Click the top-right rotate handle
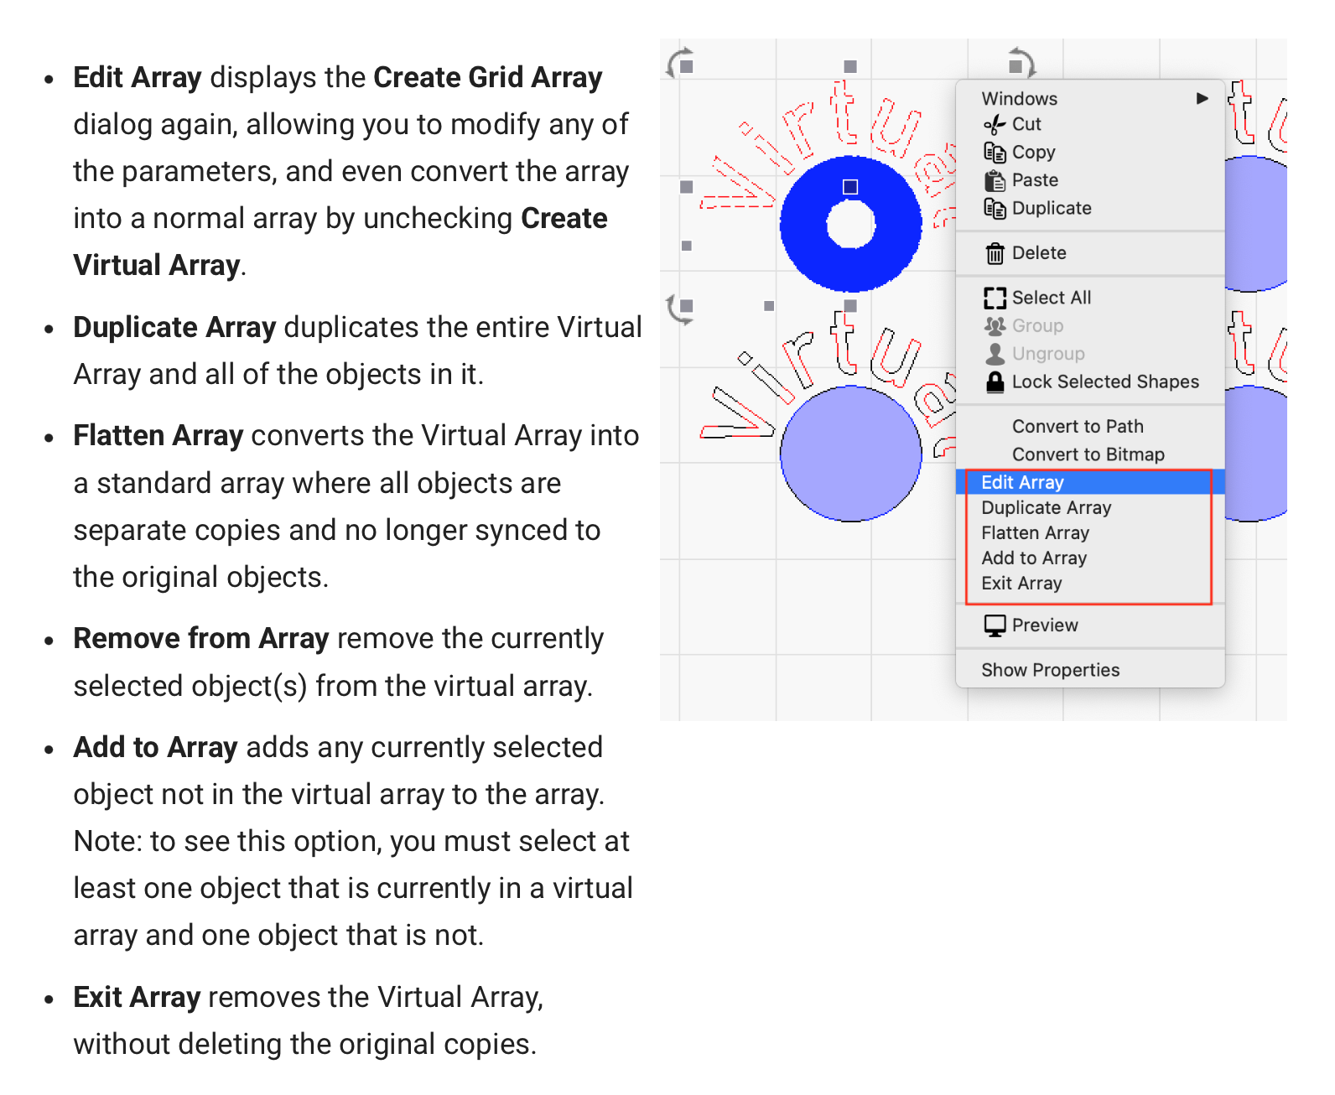Screen dimensions: 1335x1095 point(1021,63)
